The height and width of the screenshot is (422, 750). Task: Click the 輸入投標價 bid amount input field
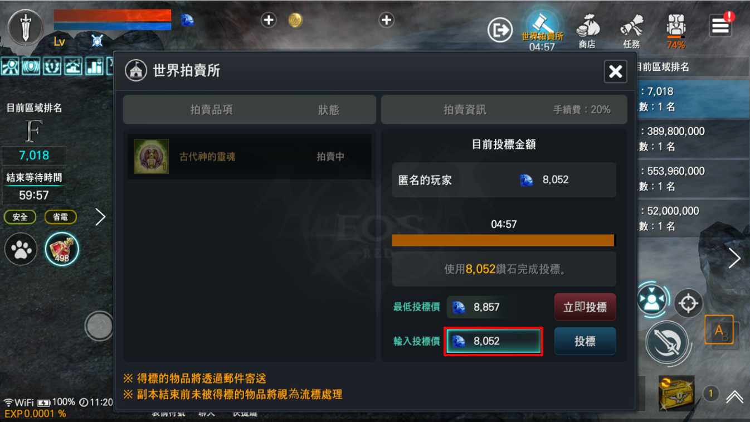tap(493, 341)
